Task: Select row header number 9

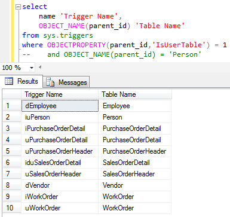Action: coord(12,197)
